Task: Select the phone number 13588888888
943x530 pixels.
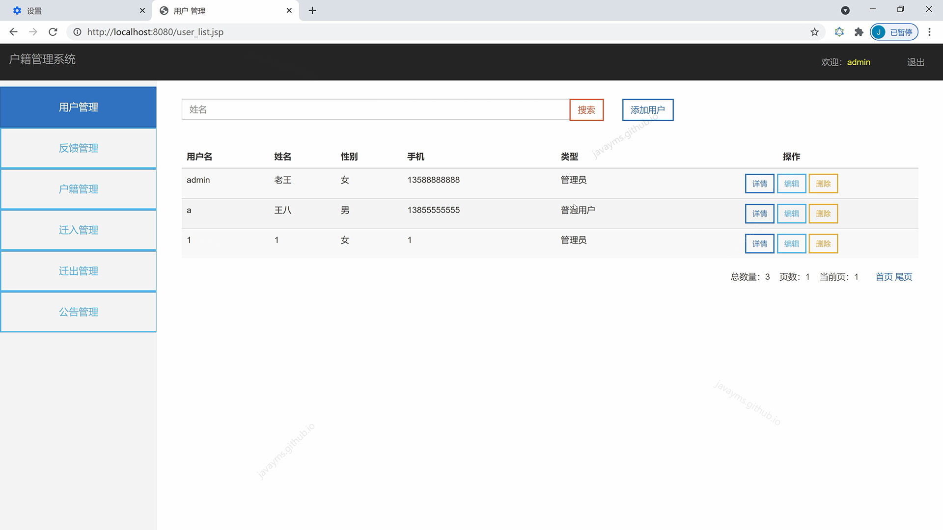Action: [x=433, y=180]
